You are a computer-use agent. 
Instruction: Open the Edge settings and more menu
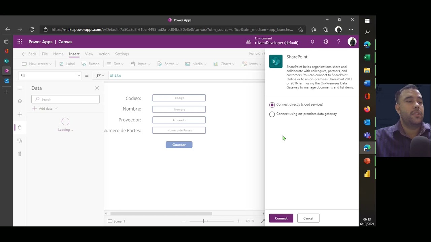(351, 30)
